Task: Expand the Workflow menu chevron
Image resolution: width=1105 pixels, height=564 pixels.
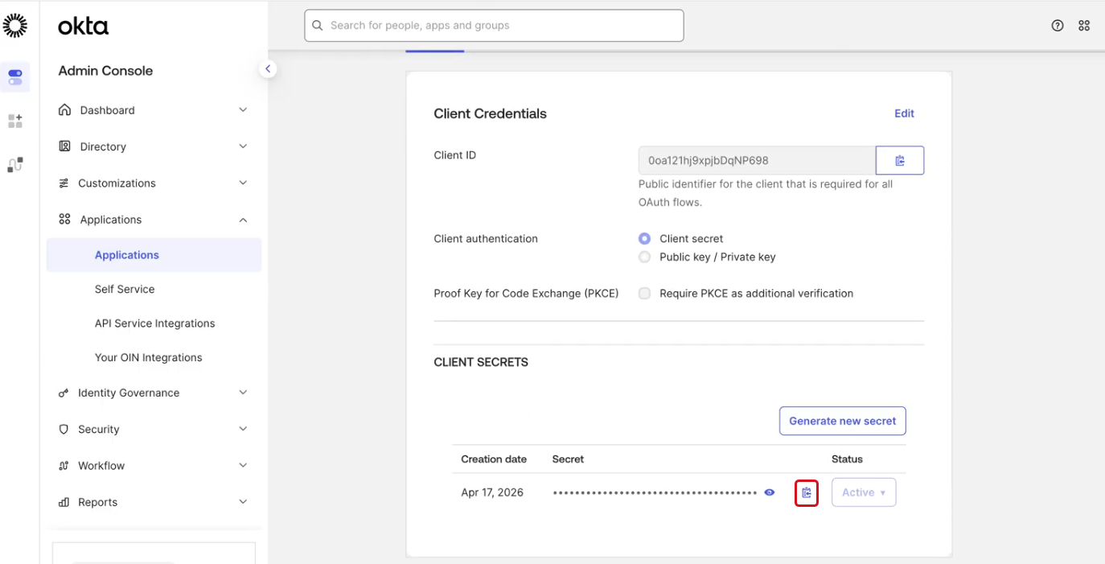Action: coord(243,466)
